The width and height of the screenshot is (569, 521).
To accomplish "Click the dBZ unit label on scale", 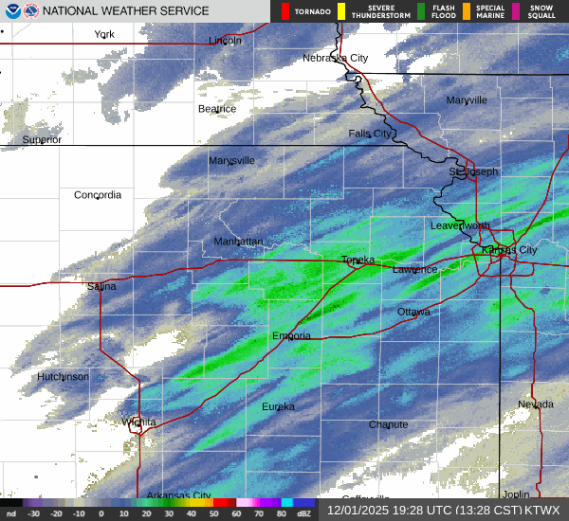I will click(304, 514).
